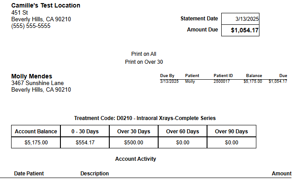Select the Due By column header
This screenshot has height=186, width=299.
(x=167, y=76)
